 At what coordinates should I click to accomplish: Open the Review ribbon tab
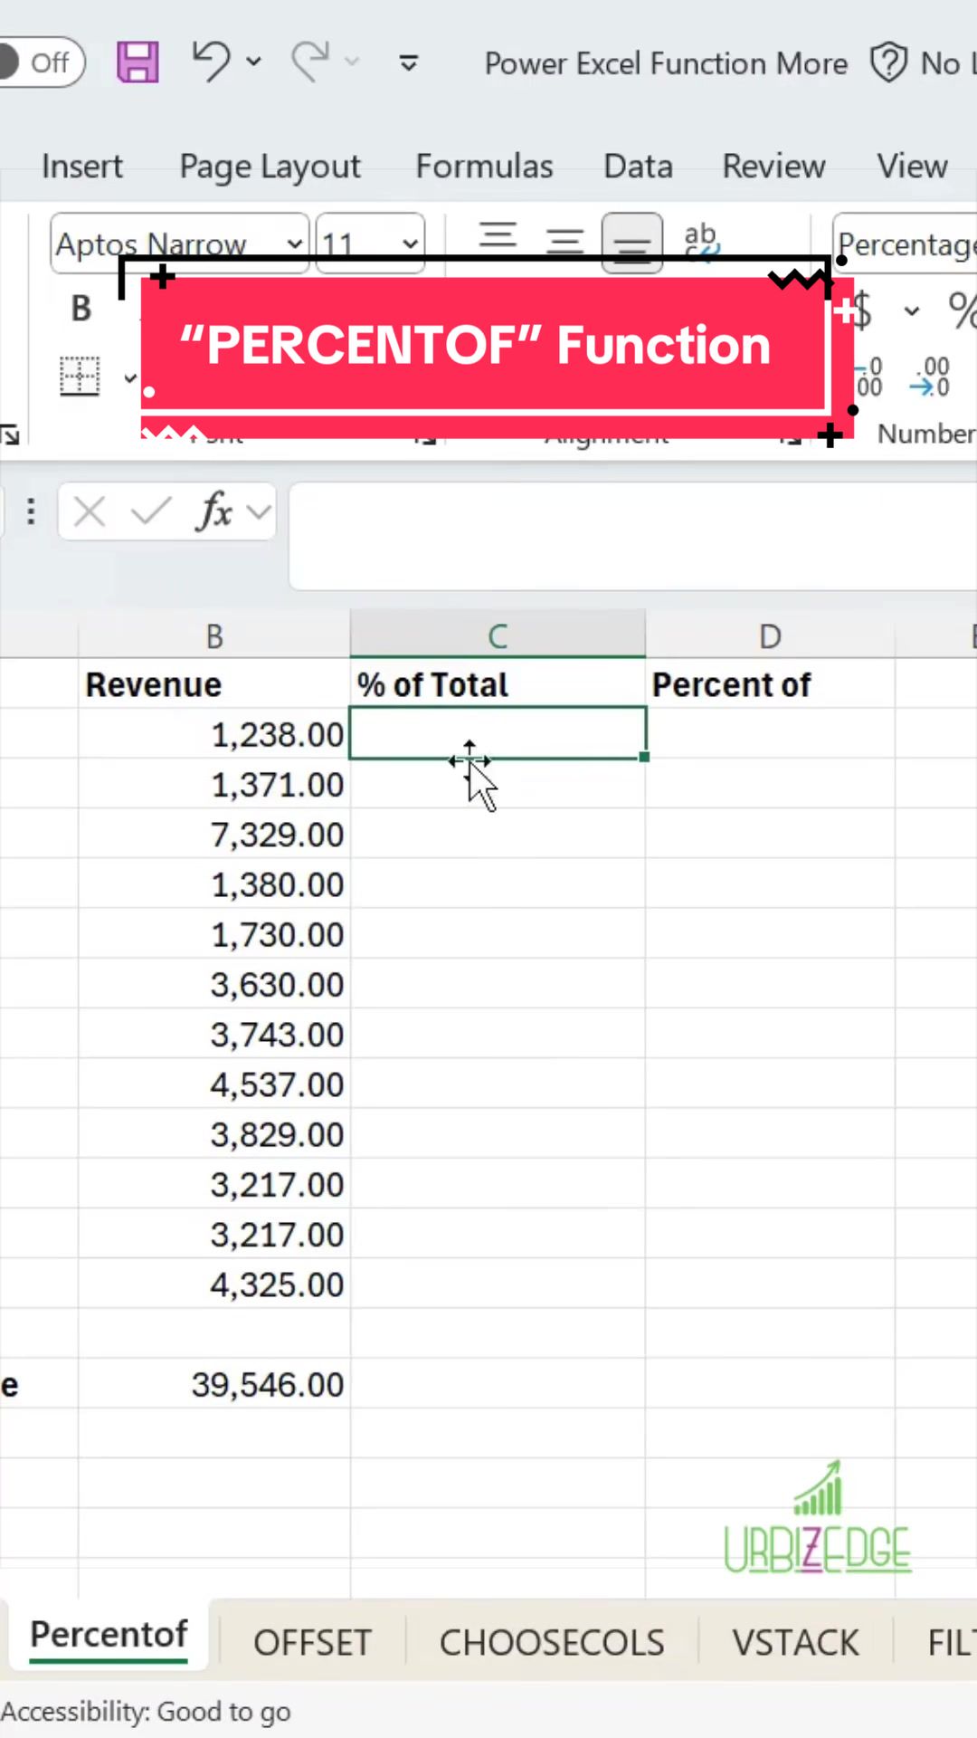click(773, 167)
